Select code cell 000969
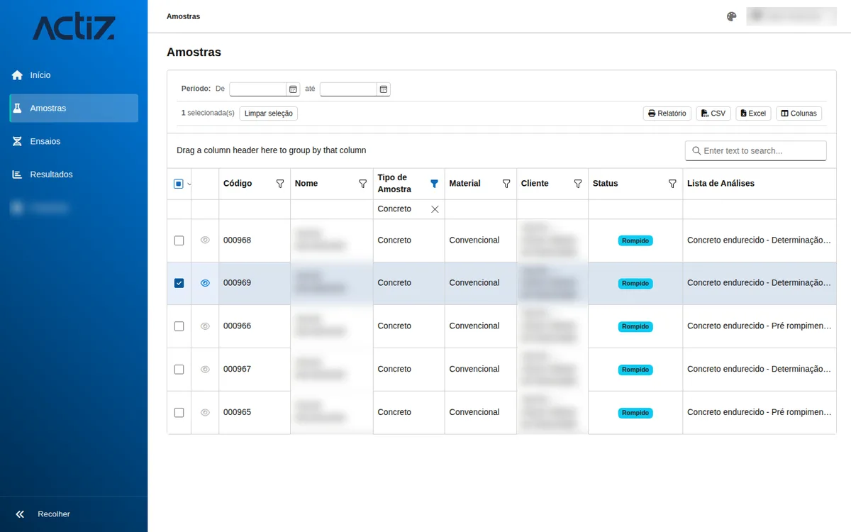 [x=255, y=283]
